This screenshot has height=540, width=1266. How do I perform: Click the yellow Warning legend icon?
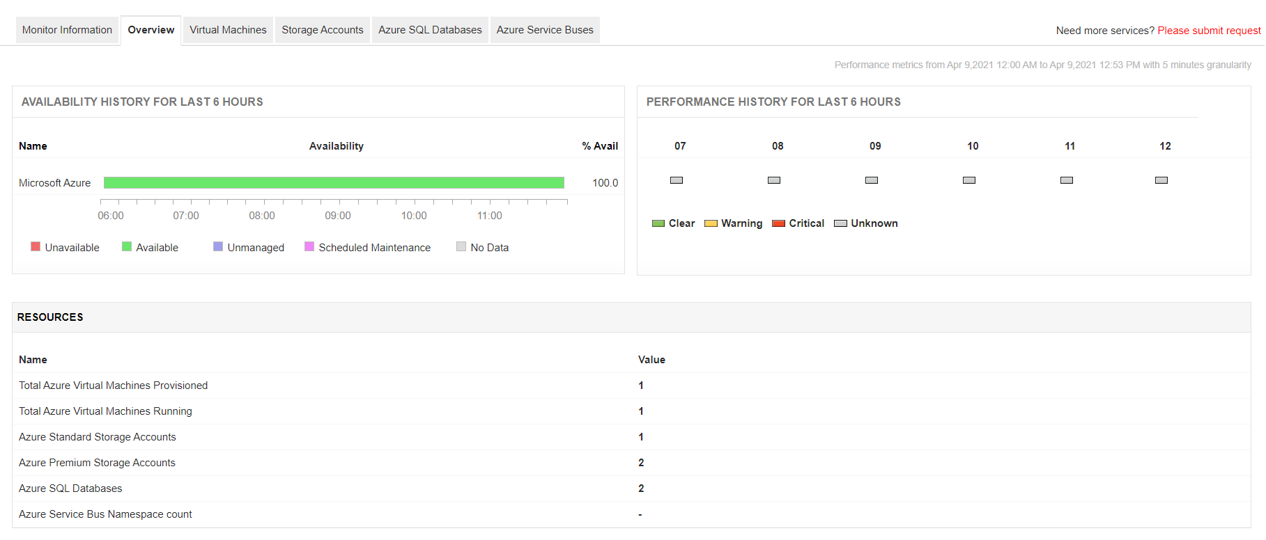(x=711, y=223)
